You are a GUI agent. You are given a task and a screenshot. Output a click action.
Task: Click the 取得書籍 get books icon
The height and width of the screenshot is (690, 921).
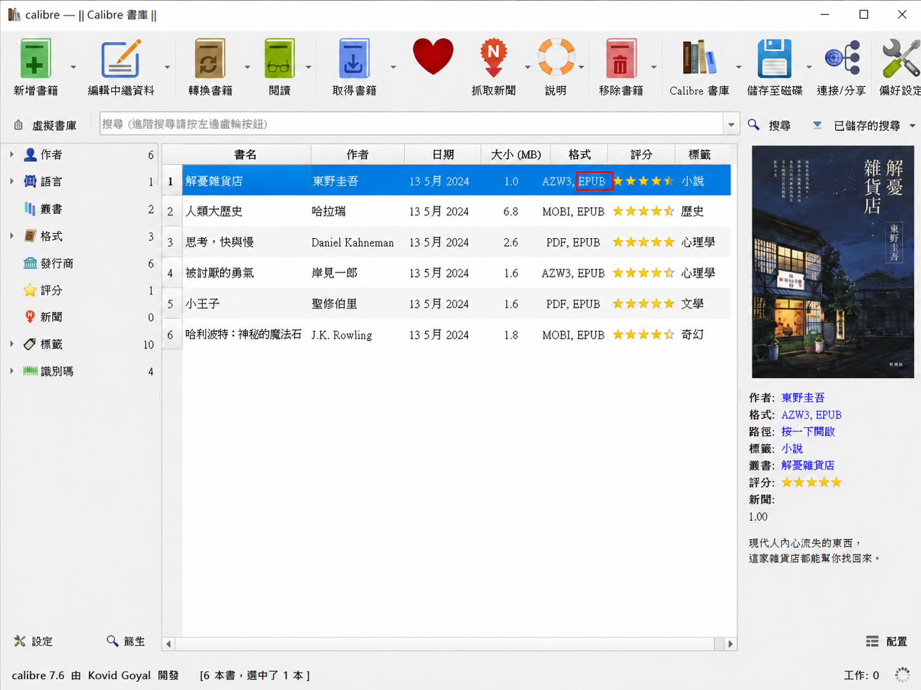[x=354, y=58]
